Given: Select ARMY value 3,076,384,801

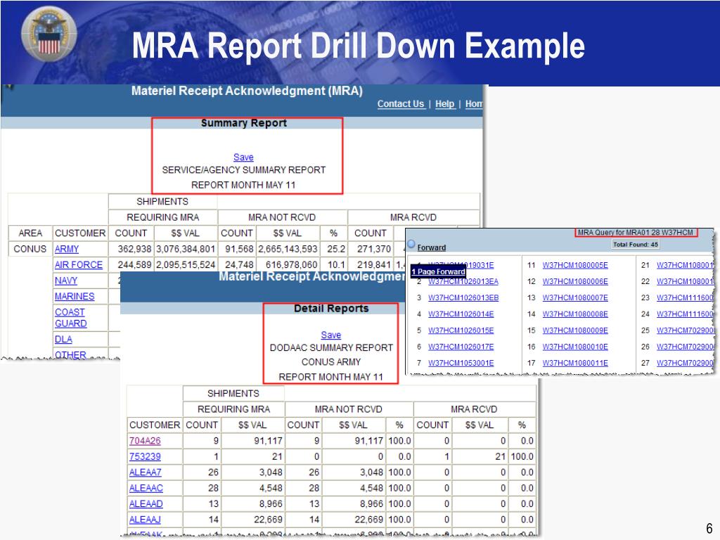Looking at the screenshot, I should coord(186,249).
